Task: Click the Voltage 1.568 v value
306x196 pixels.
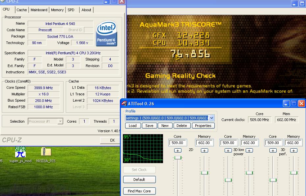Action: [82, 43]
